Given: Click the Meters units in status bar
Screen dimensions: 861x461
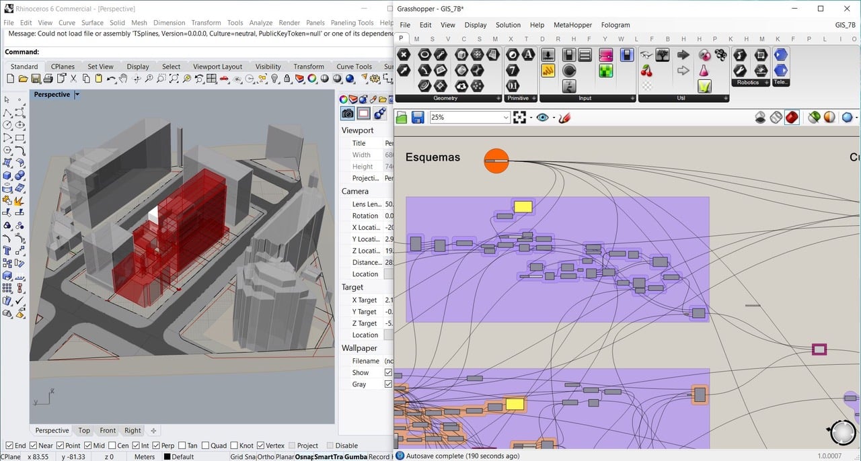Looking at the screenshot, I should [x=145, y=456].
